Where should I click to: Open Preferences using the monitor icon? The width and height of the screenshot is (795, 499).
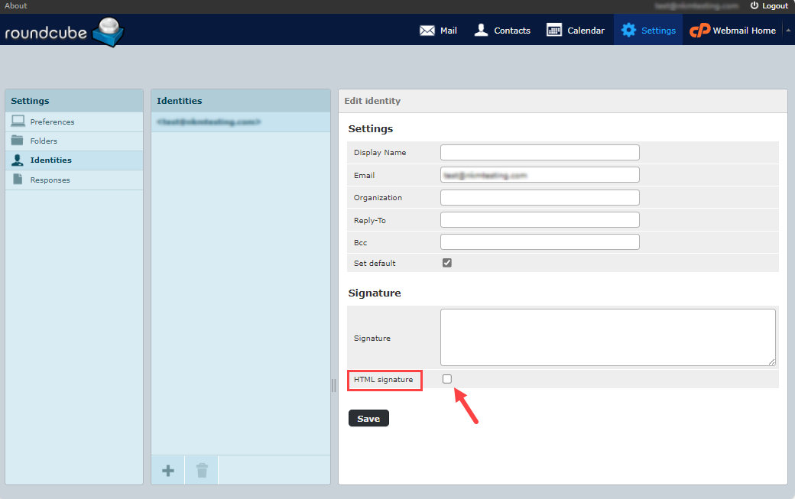[18, 121]
